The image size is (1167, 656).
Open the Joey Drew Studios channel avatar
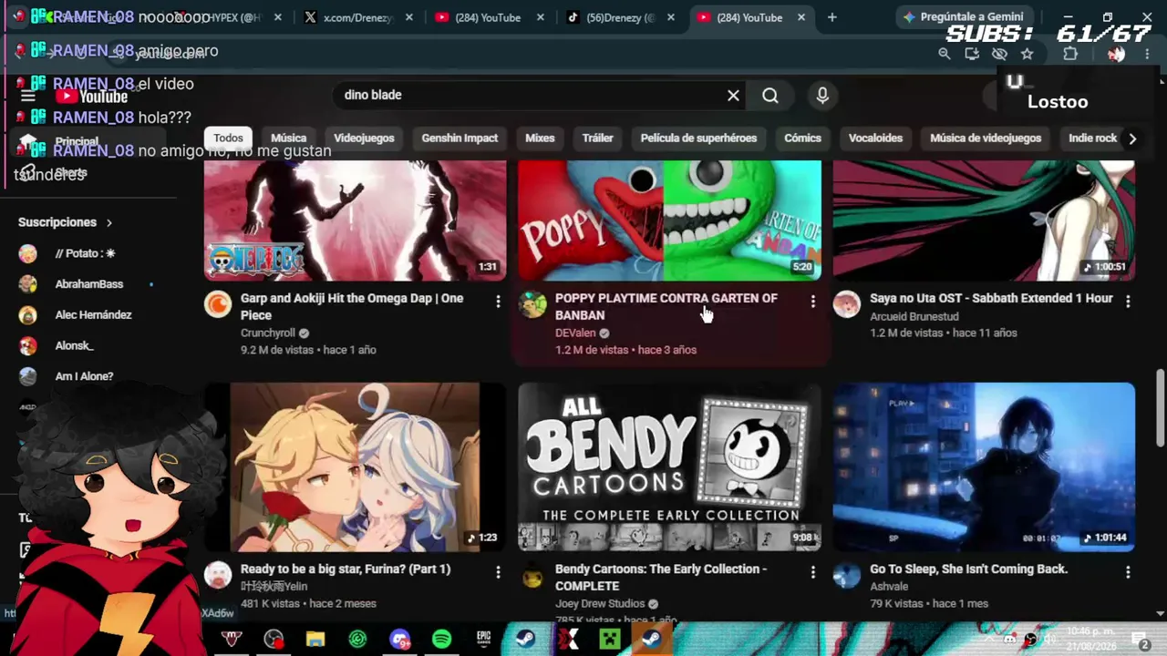coord(532,575)
